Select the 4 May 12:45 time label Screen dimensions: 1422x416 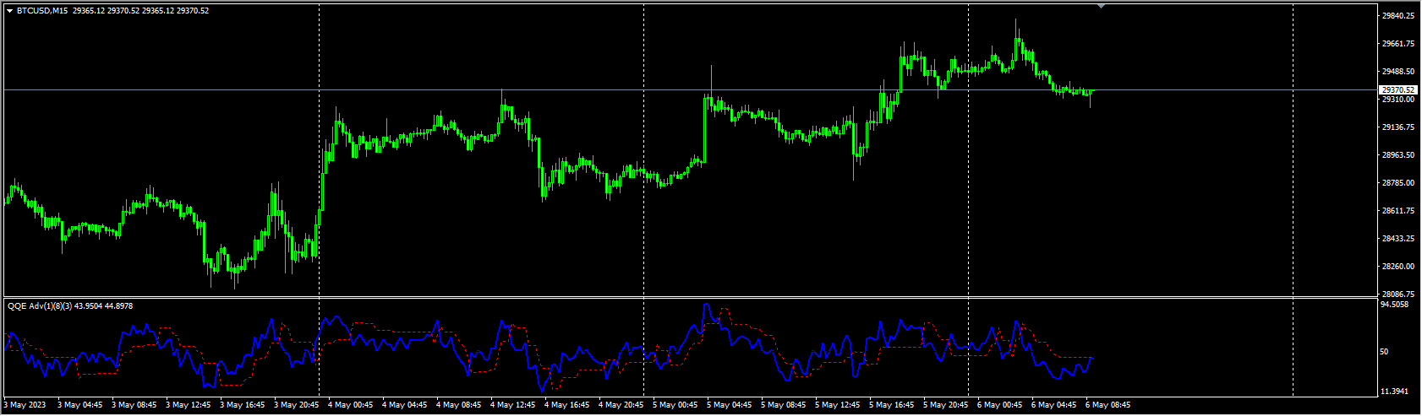(x=512, y=405)
